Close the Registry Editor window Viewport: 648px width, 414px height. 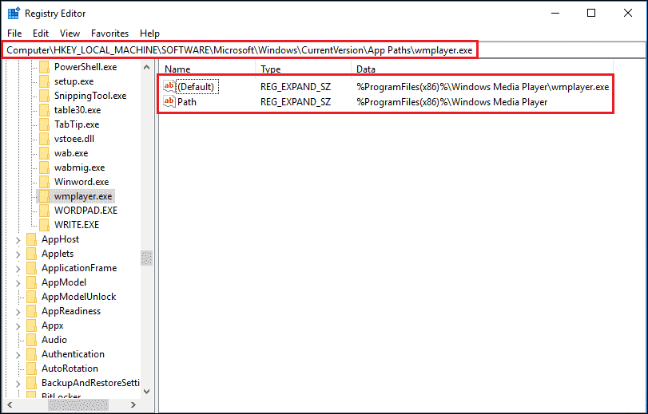click(x=628, y=14)
